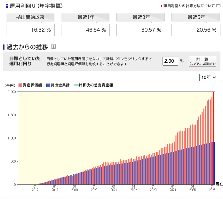Click the green 計算後の想定資産額 legend line

(x=76, y=85)
